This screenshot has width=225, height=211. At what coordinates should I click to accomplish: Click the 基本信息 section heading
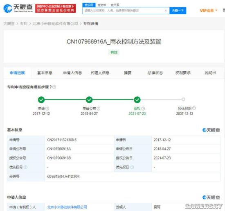point(15,130)
